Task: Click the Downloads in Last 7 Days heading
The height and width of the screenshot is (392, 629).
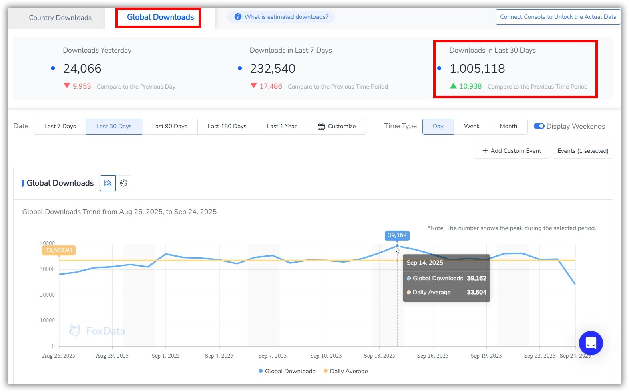Action: [291, 50]
